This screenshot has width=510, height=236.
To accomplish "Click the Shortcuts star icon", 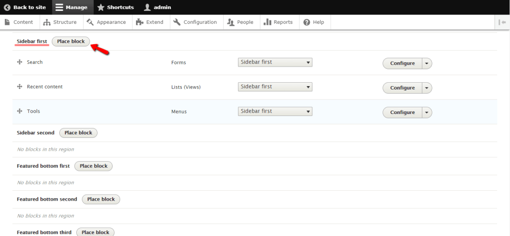I will (101, 7).
